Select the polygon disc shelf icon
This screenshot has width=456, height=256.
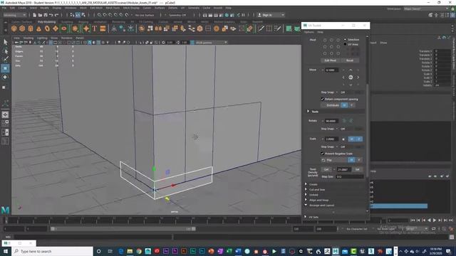coord(64,28)
